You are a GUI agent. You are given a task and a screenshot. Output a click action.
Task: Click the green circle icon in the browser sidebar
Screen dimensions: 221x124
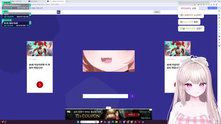point(219,11)
